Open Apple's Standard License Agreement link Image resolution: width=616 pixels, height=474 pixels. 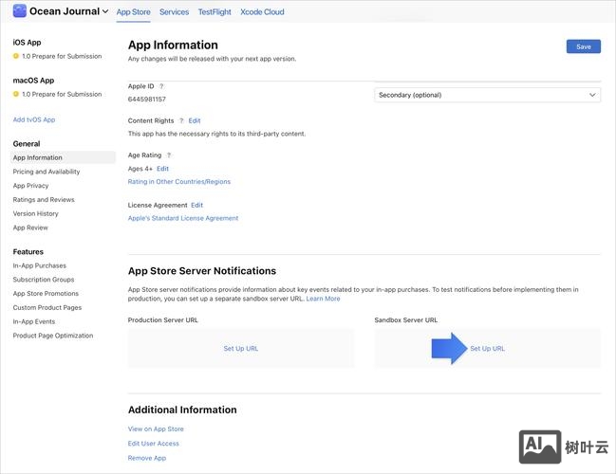pyautogui.click(x=183, y=218)
